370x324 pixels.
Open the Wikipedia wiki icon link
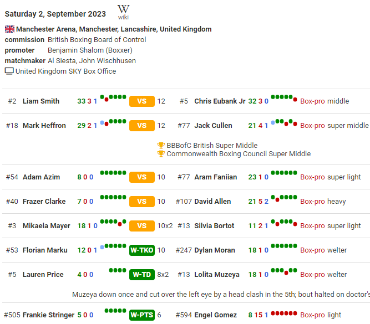click(x=123, y=12)
